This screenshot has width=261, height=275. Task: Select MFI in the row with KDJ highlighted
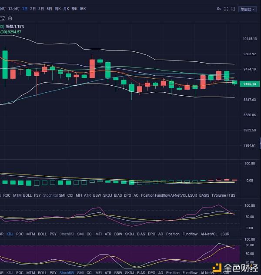pos(98,234)
